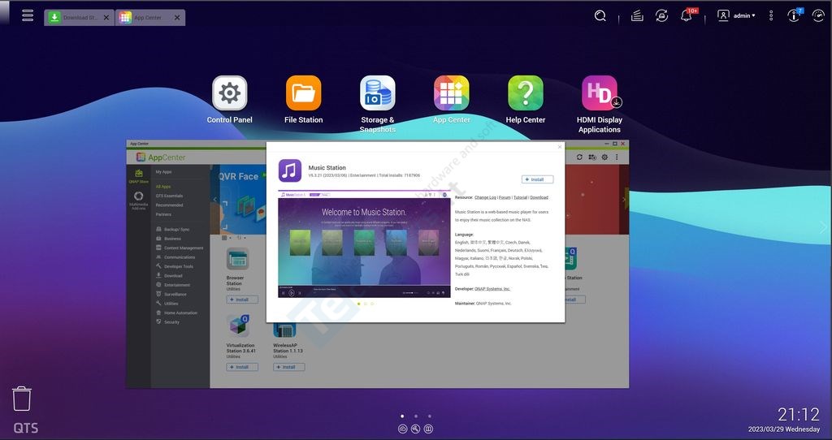Image resolution: width=832 pixels, height=440 pixels.
Task: Open App Center manual install icon
Action: tap(592, 157)
